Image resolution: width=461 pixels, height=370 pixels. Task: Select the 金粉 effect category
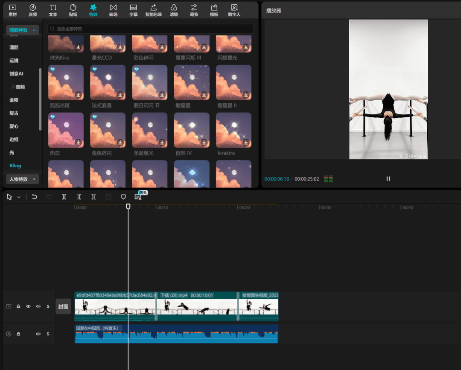pos(14,100)
